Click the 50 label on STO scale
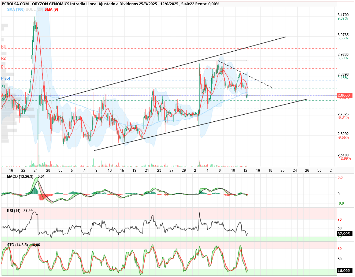 tap(340, 259)
